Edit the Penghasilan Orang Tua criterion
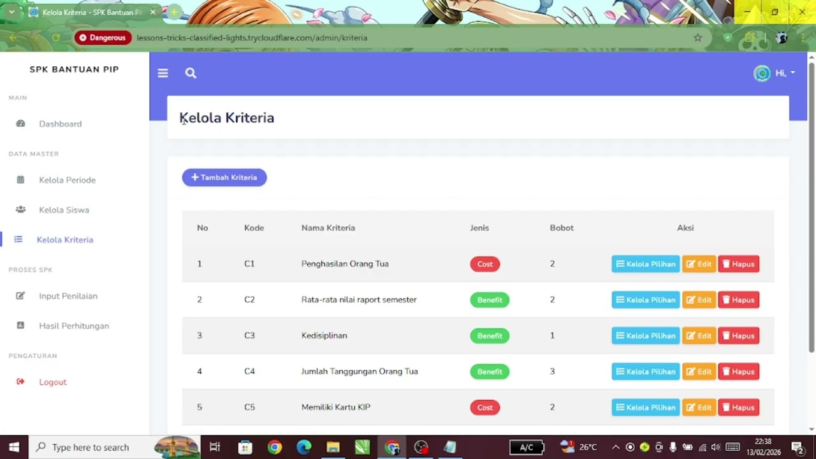This screenshot has width=816, height=459. coord(699,264)
